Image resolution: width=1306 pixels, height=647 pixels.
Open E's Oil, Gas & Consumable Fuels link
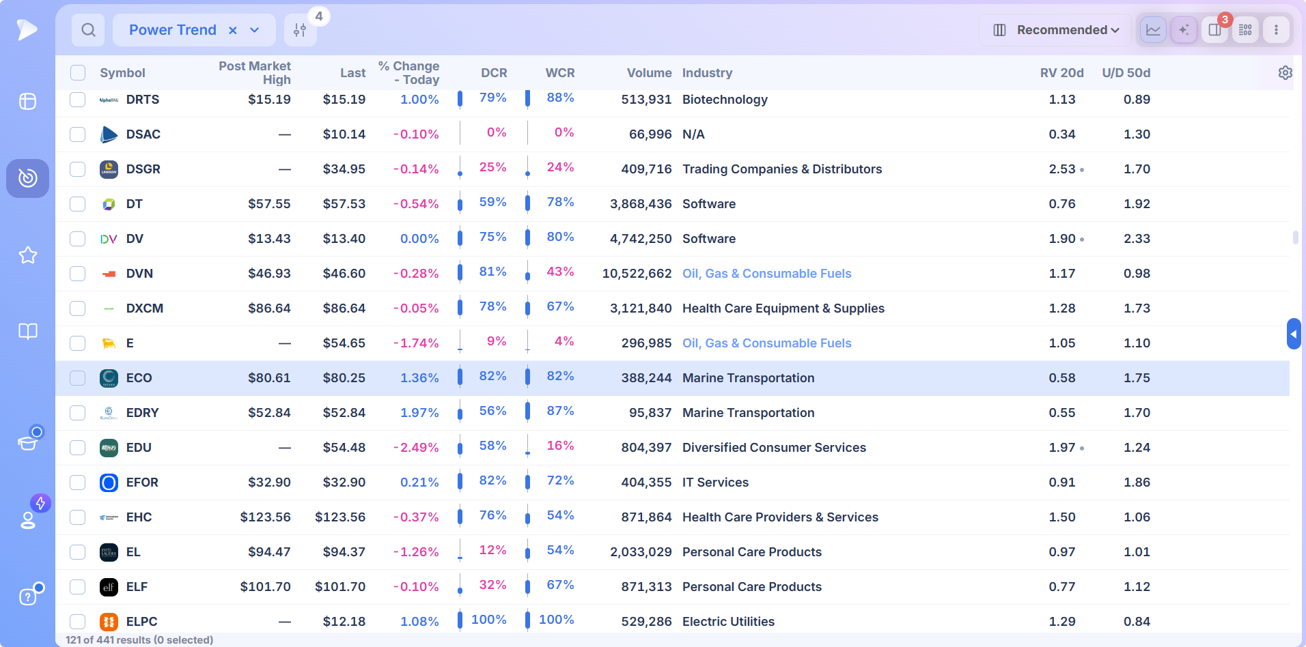(766, 343)
